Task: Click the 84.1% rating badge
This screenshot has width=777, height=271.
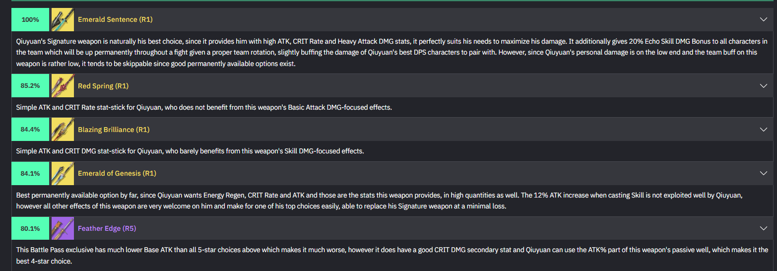Action: point(30,173)
